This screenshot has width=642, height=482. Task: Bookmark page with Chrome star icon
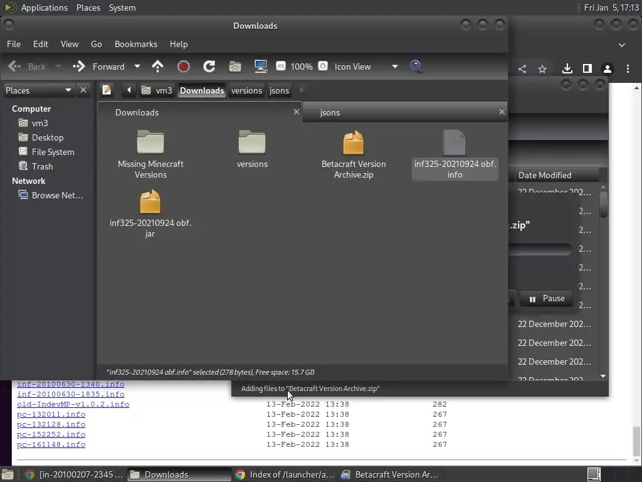point(542,69)
